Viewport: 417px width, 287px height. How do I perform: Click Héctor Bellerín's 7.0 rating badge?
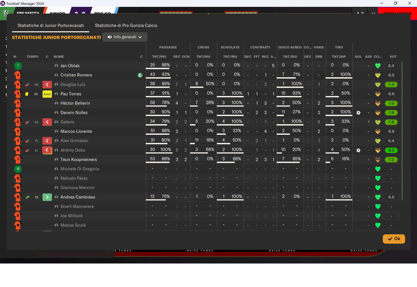(x=391, y=103)
